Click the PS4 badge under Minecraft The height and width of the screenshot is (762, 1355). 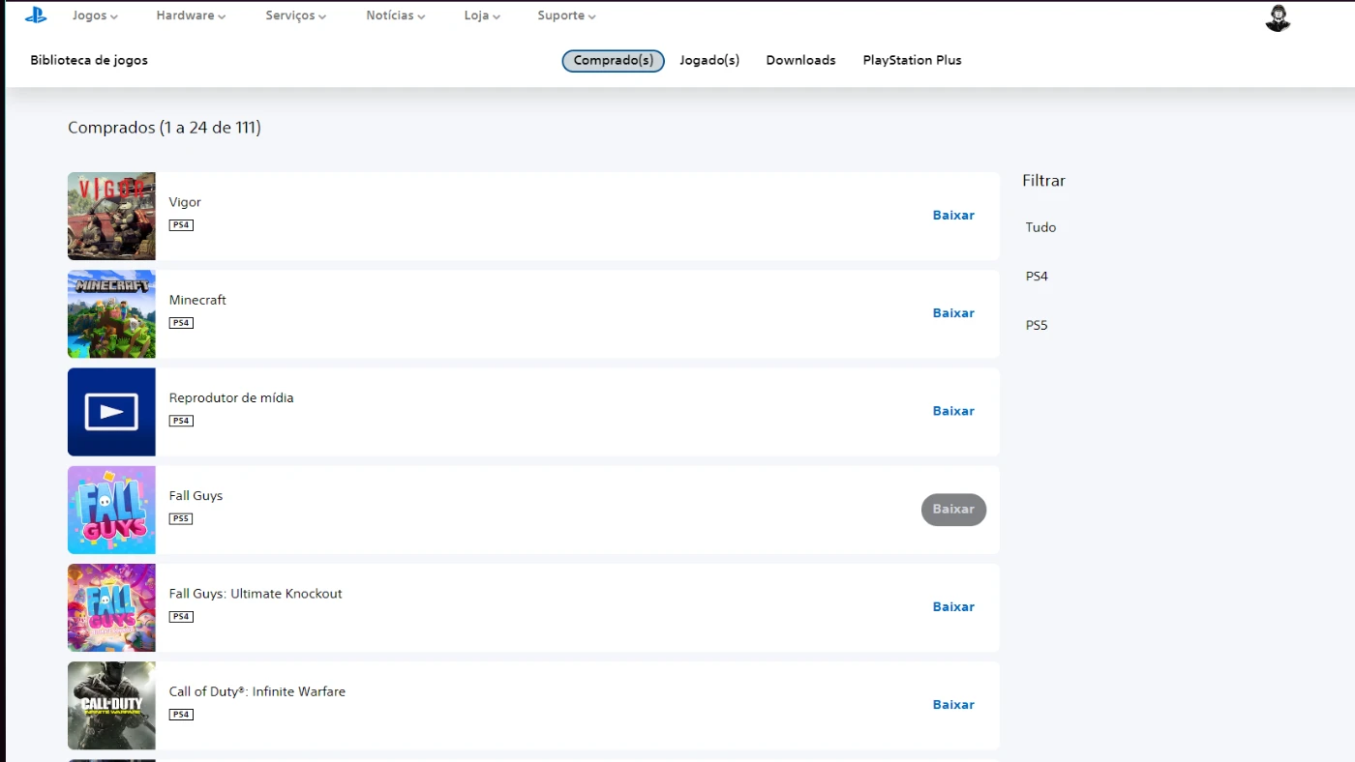(181, 323)
